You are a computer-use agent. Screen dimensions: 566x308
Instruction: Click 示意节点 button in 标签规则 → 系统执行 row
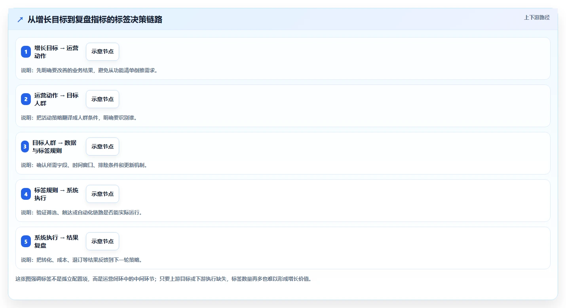pyautogui.click(x=103, y=194)
